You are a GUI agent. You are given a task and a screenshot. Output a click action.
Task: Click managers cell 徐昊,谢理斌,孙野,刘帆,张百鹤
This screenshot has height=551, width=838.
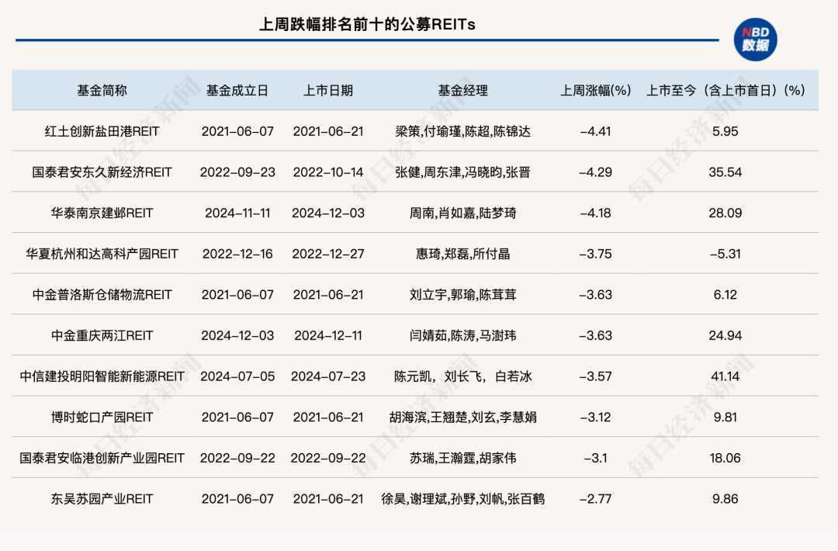(462, 499)
